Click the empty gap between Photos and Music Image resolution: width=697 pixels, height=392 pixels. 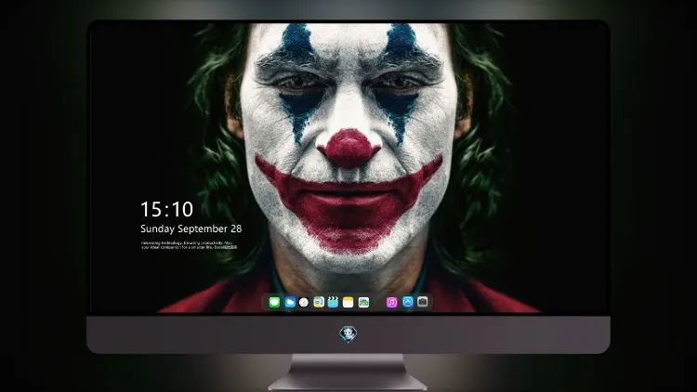[378, 302]
